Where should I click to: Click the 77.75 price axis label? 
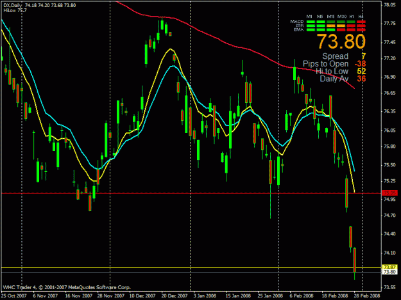pos(389,24)
